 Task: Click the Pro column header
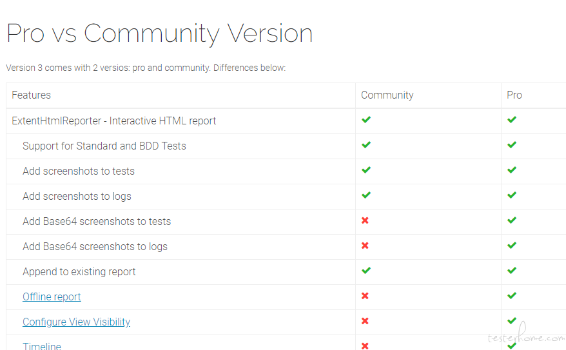tap(514, 95)
